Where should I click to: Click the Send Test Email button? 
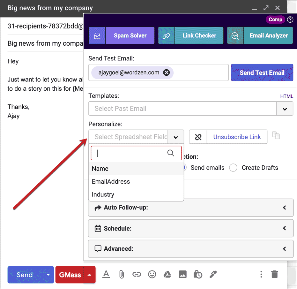(262, 72)
